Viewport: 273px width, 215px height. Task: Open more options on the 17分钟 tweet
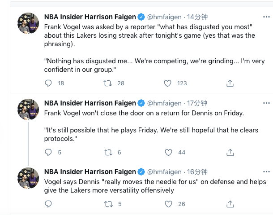266,103
